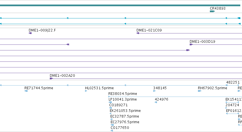Click the EK261053.5prime label

coord(125,111)
